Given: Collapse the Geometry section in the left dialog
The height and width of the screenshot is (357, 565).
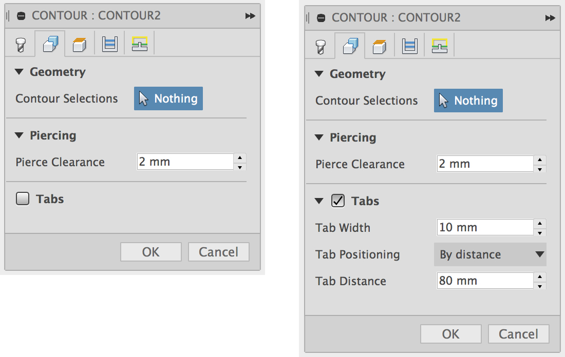Looking at the screenshot, I should click(x=20, y=72).
